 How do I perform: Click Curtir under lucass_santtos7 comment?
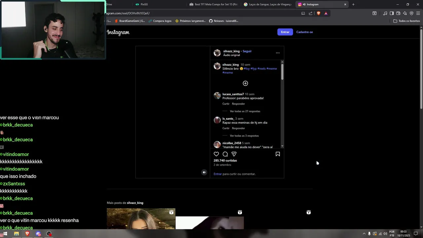[226, 104]
